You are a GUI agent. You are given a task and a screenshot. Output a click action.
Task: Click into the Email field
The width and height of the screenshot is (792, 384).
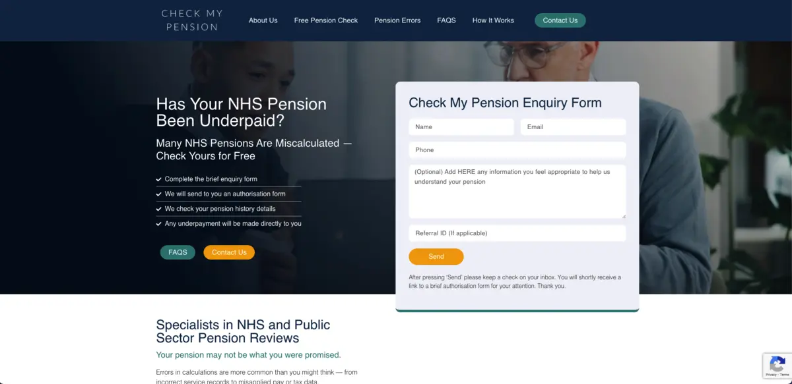573,127
